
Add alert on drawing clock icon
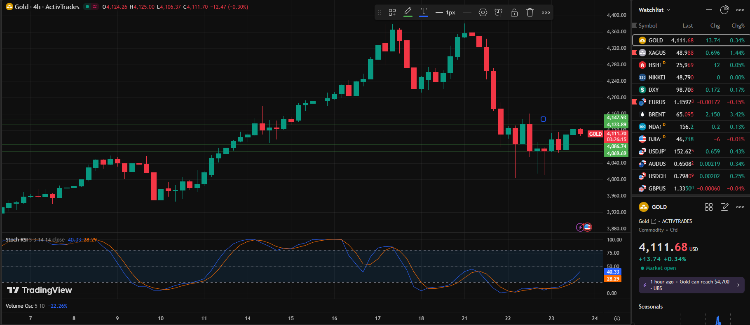(499, 12)
